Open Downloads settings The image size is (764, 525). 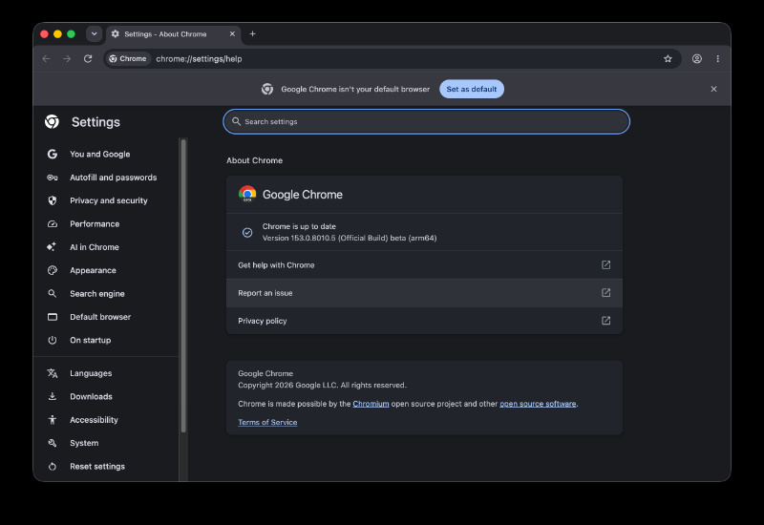(106, 396)
